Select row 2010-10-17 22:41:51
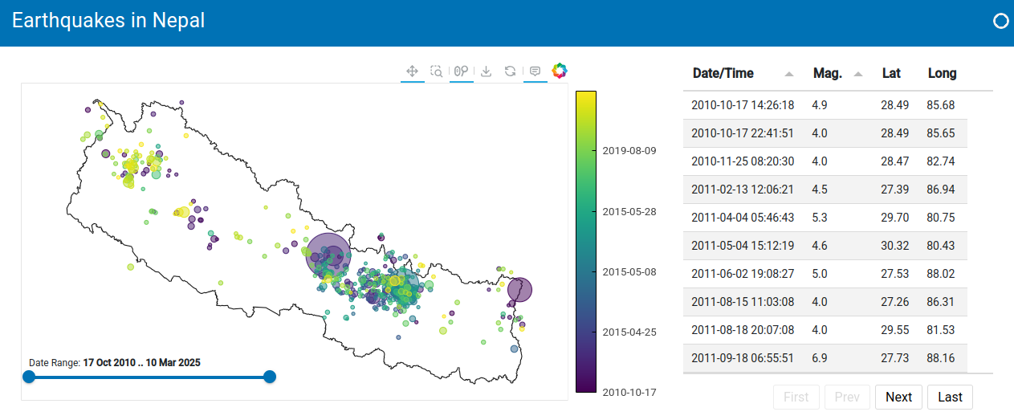 point(825,133)
